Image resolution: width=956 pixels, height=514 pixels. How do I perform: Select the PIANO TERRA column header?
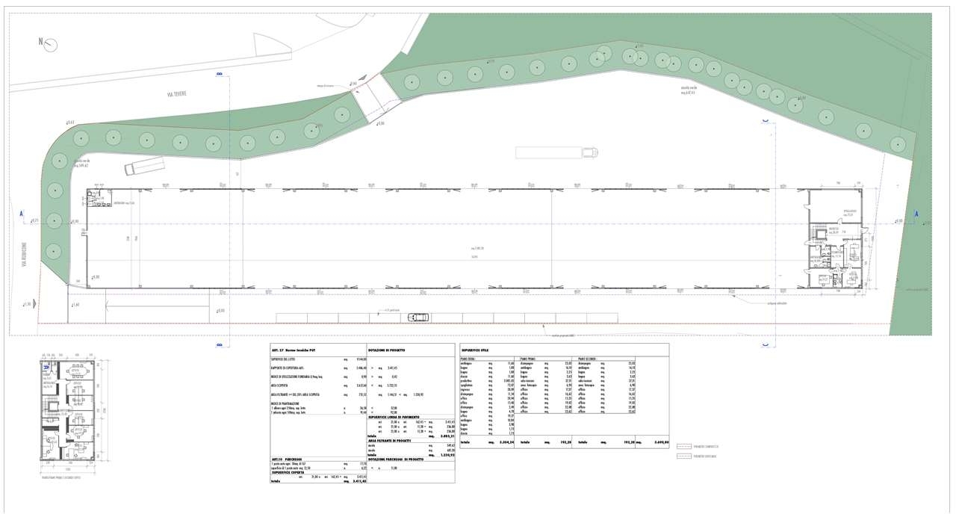[468, 359]
